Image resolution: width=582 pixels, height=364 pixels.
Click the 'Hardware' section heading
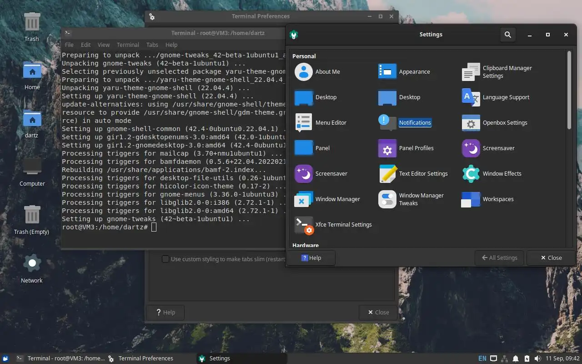(306, 245)
